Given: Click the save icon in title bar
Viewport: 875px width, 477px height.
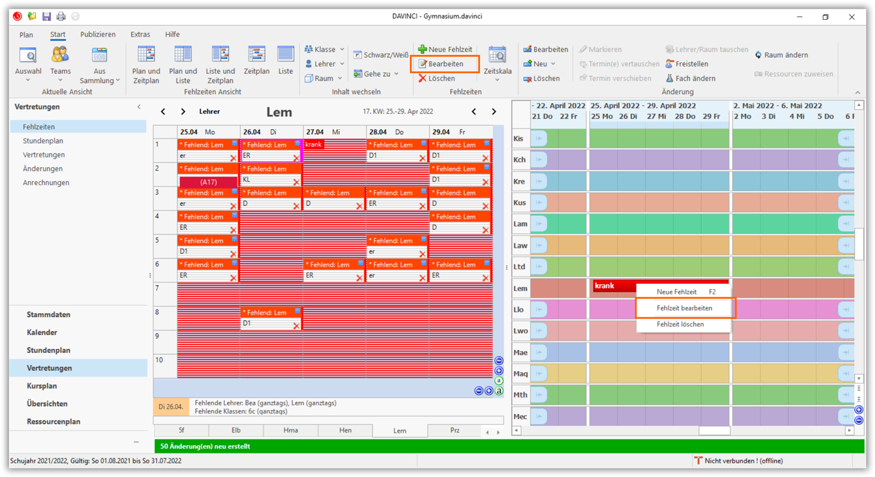Looking at the screenshot, I should (x=47, y=17).
